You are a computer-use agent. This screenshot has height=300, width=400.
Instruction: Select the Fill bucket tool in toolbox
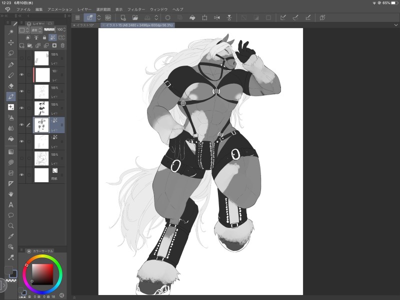click(x=11, y=139)
